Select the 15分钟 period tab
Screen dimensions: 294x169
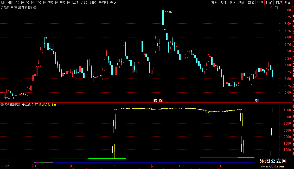(41, 2)
